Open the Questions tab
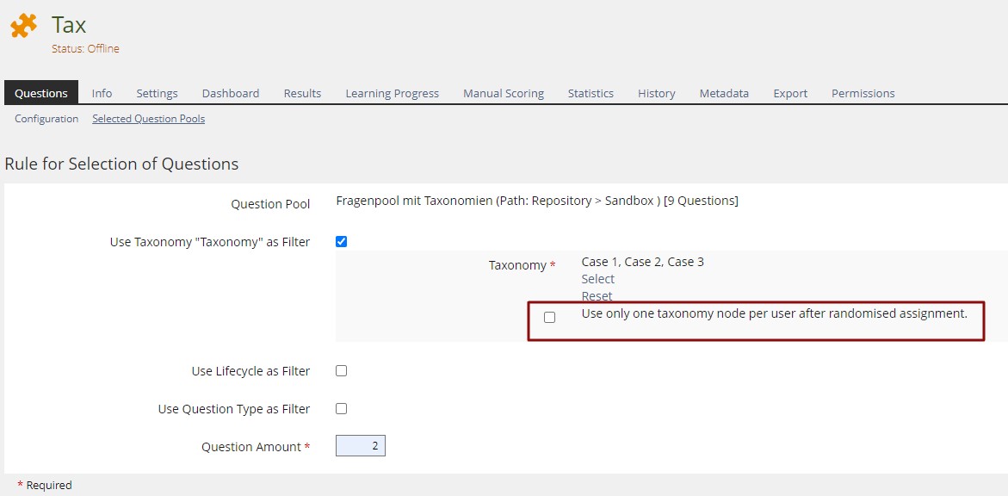The width and height of the screenshot is (1008, 496). (41, 93)
